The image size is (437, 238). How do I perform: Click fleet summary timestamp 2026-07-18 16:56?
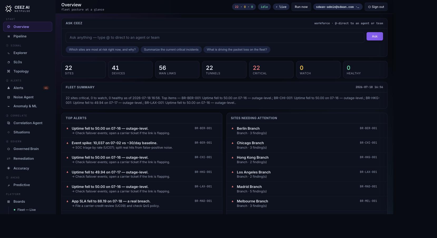(369, 87)
